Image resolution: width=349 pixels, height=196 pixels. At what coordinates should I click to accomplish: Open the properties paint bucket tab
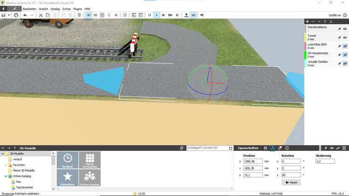280,148
